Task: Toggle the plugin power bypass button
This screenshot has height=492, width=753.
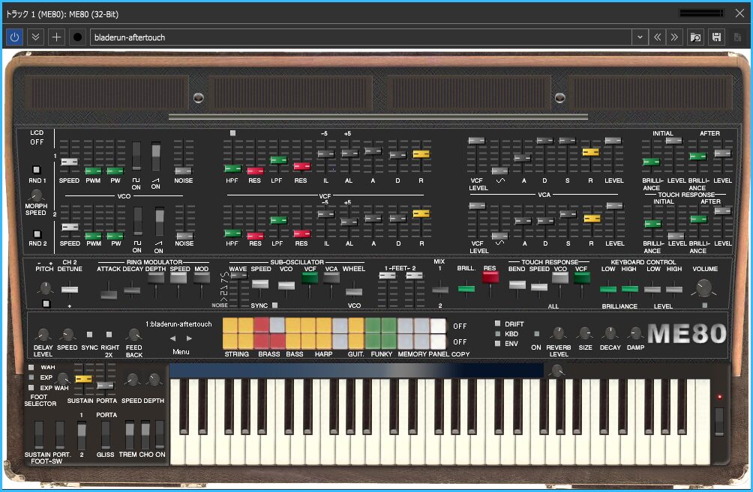Action: (14, 37)
